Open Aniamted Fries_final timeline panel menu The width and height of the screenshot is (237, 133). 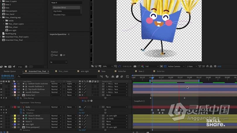pyautogui.click(x=48, y=71)
